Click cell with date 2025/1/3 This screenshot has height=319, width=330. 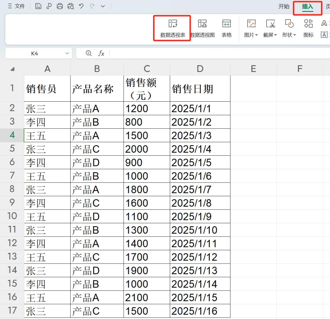tap(200, 135)
